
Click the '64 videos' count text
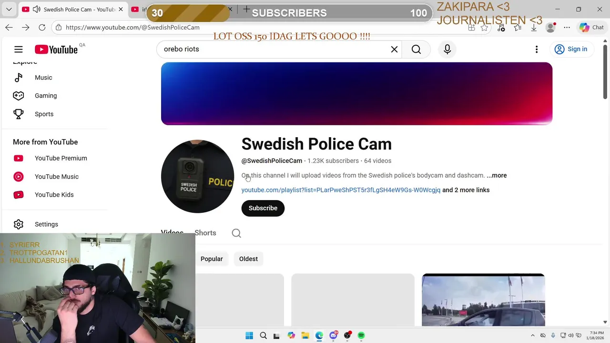(377, 161)
